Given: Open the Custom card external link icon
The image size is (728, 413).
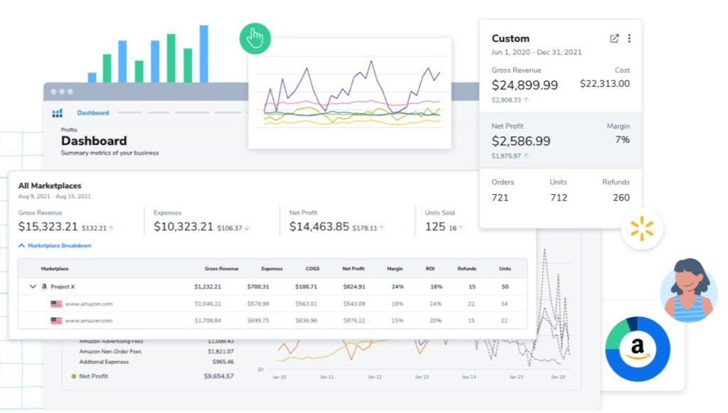Looking at the screenshot, I should pos(614,38).
